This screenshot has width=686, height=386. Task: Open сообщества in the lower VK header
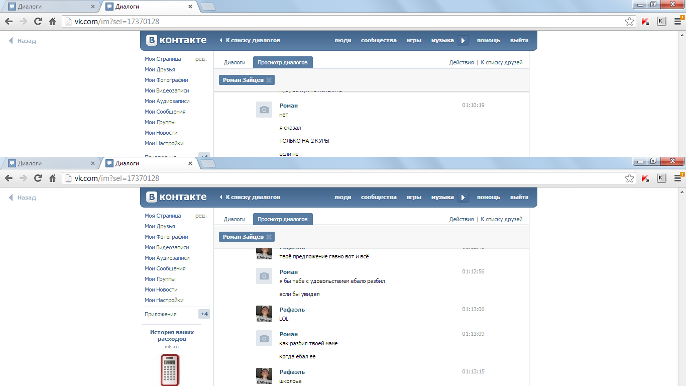click(x=379, y=198)
